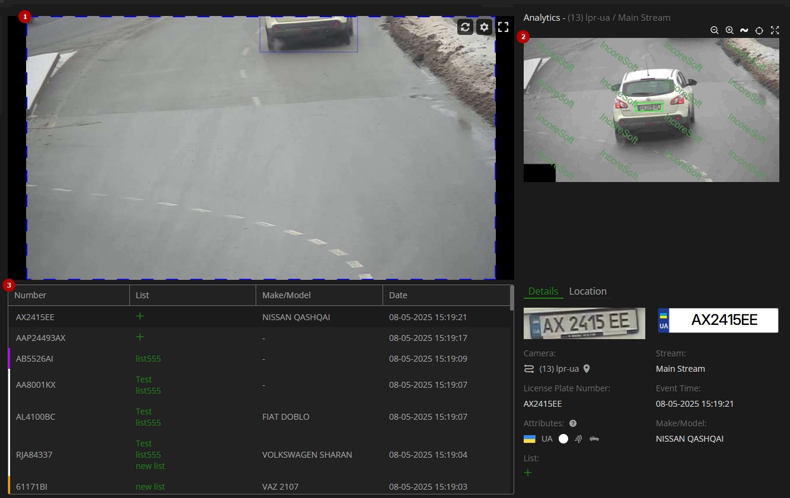Click (13) lpr-ua camera name
The width and height of the screenshot is (790, 498).
[x=559, y=369]
